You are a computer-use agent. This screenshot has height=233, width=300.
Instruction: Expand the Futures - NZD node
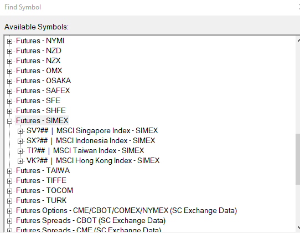click(9, 51)
